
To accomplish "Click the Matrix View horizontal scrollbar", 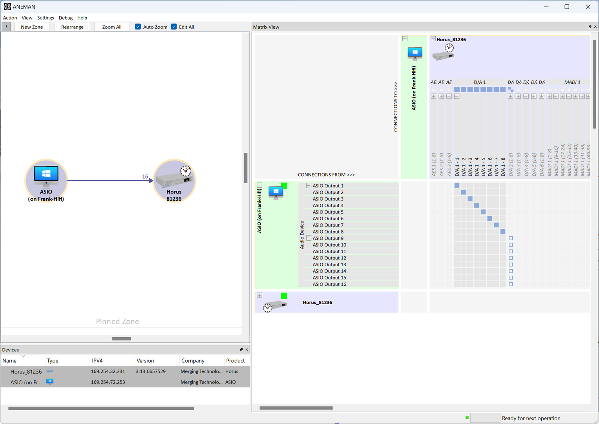I will pos(296,408).
